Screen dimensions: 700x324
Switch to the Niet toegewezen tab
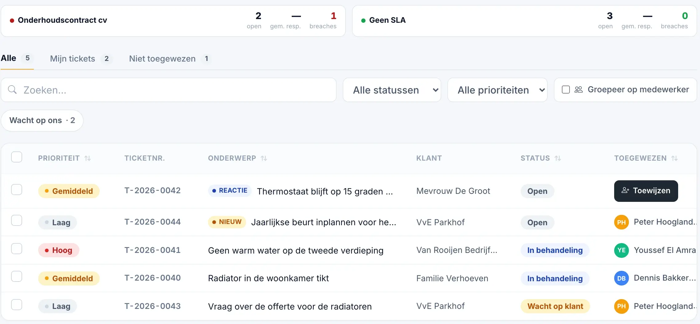click(x=170, y=58)
